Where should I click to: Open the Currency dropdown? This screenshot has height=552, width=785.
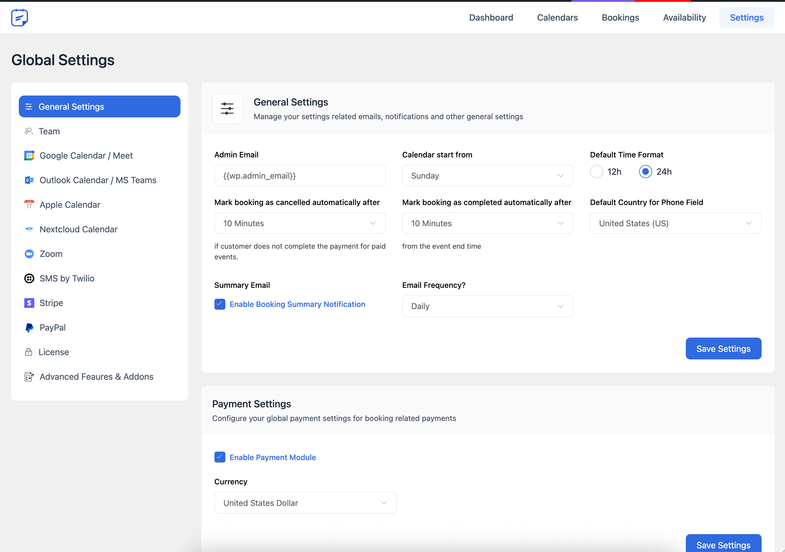(305, 503)
